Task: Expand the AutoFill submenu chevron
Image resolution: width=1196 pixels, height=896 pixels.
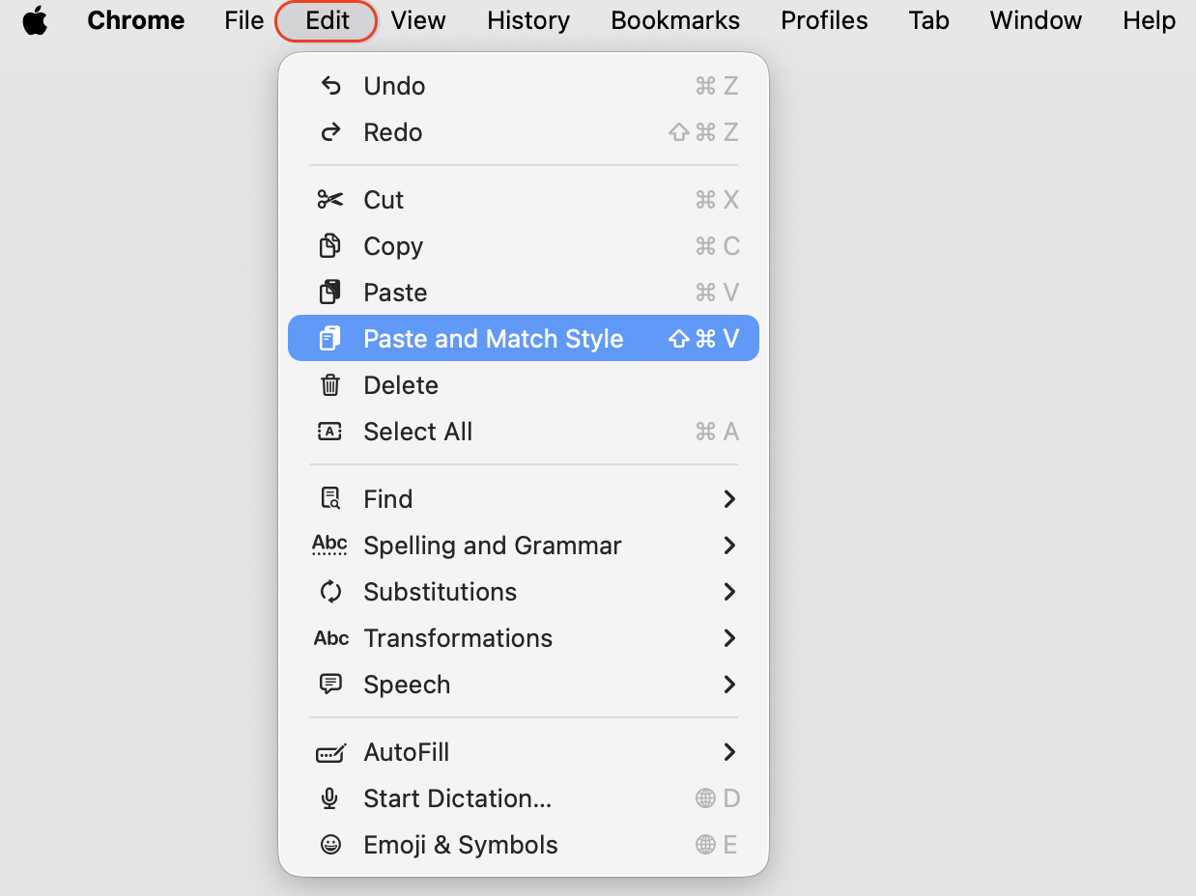Action: 729,752
